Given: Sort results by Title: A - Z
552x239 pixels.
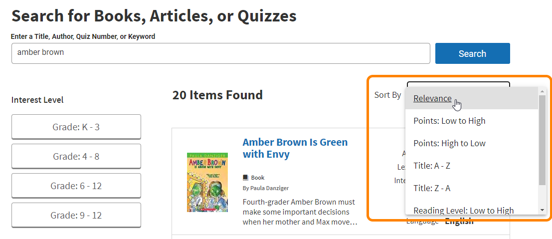Looking at the screenshot, I should (x=432, y=166).
